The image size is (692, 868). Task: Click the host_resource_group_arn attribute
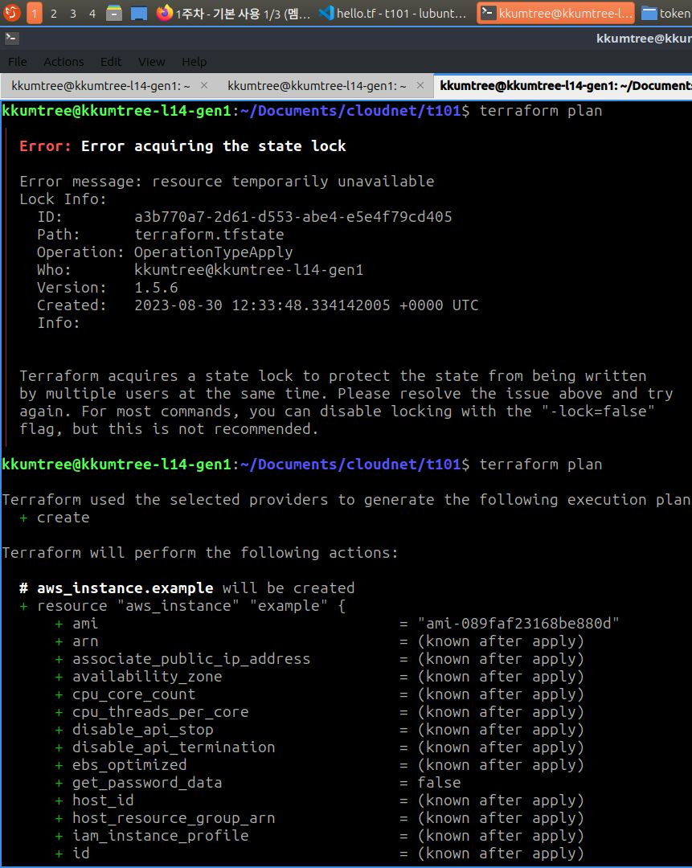(x=174, y=818)
